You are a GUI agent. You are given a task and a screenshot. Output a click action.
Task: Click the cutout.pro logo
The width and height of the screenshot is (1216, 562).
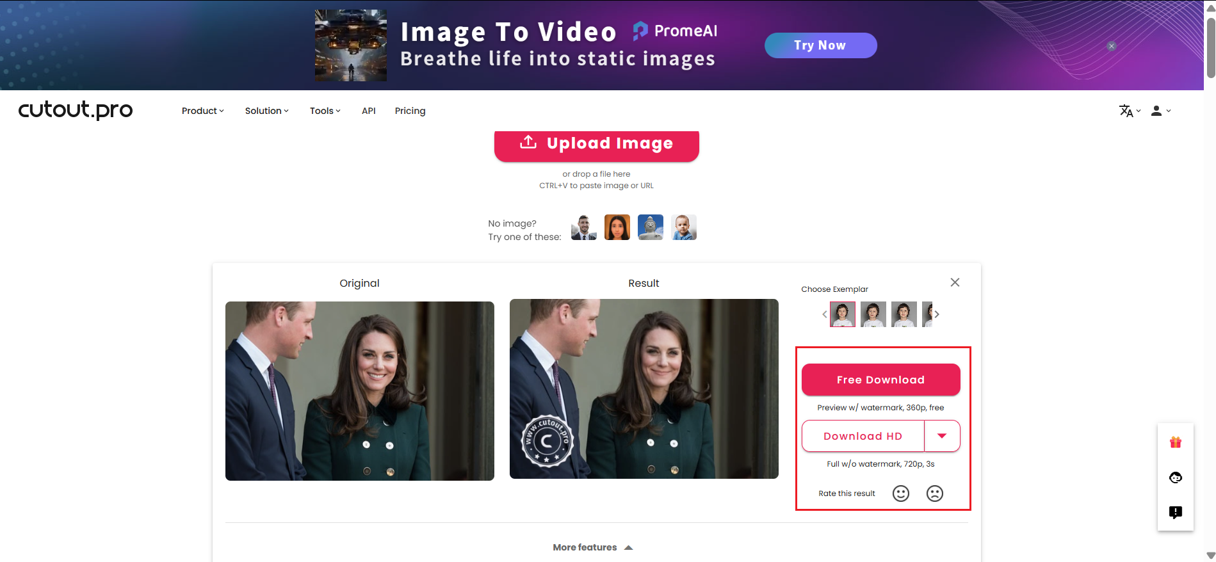(x=76, y=110)
